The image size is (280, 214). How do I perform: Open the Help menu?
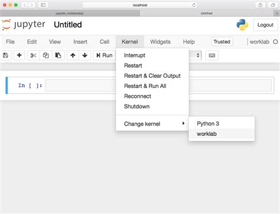pos(189,42)
